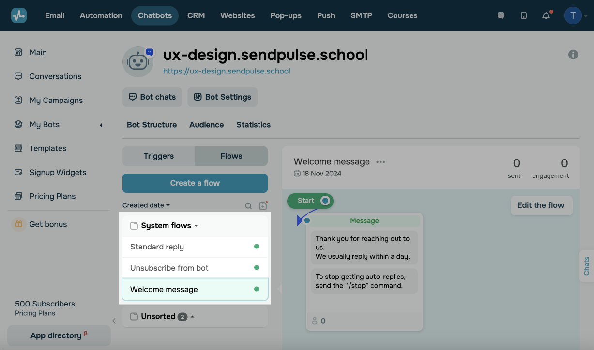Viewport: 594px width, 350px height.
Task: Collapse the left sidebar arrow
Action: point(114,321)
